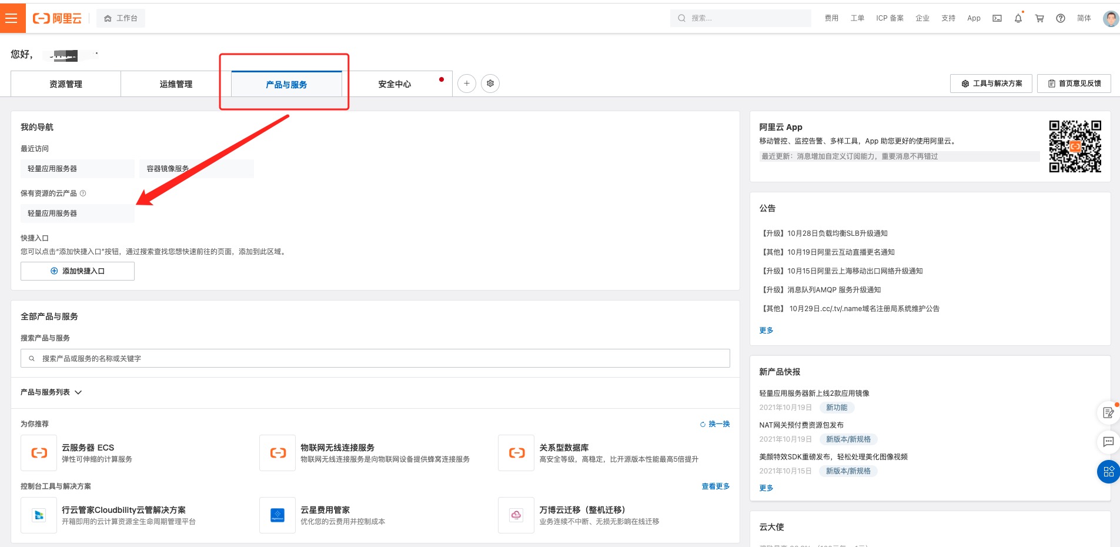Click the Alibaba Cloud logo
Image resolution: width=1120 pixels, height=547 pixels.
pyautogui.click(x=57, y=18)
